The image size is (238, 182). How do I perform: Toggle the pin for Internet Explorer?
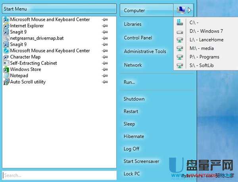pyautogui.click(x=105, y=26)
